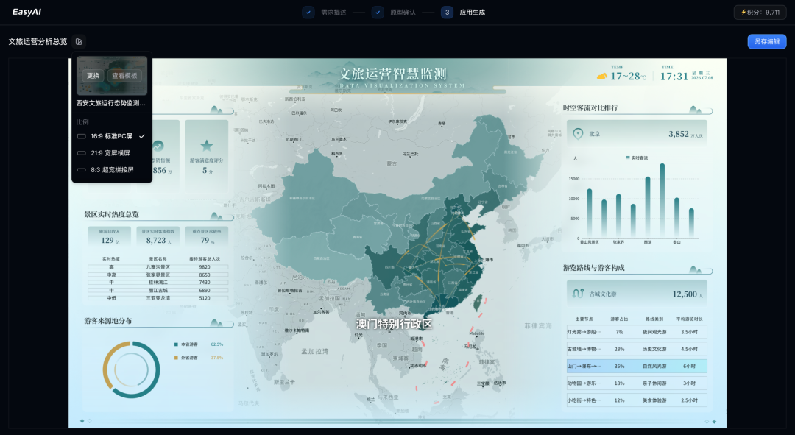Click the mountain icon beside 游览路线与游客构成 header
This screenshot has width=795, height=435.
(x=696, y=269)
